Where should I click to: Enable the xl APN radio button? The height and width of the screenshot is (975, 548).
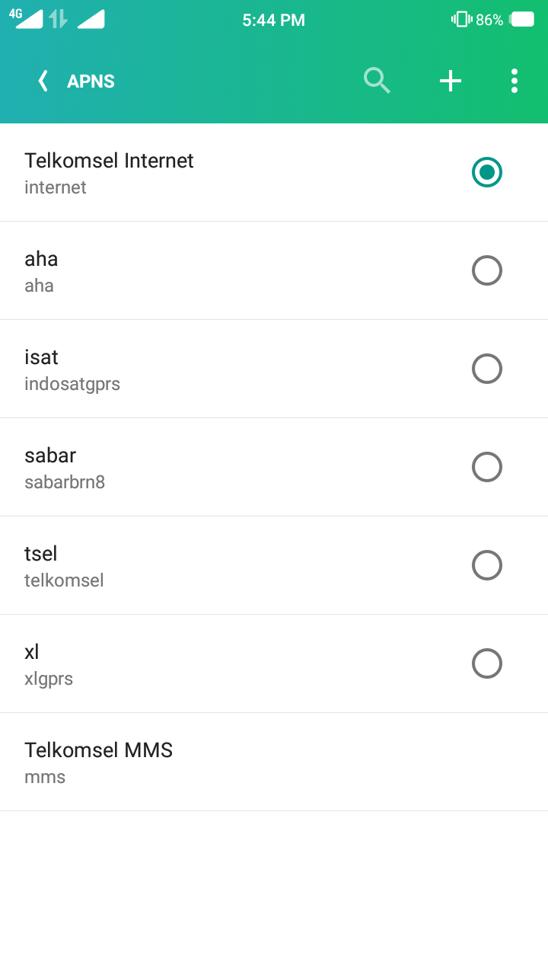pos(487,663)
